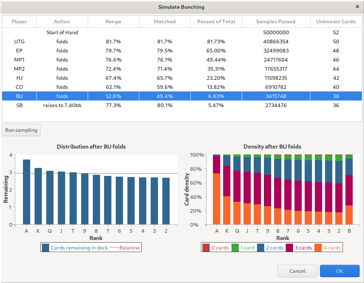Click the 80.1% matched cell
364x283 pixels.
coord(165,105)
